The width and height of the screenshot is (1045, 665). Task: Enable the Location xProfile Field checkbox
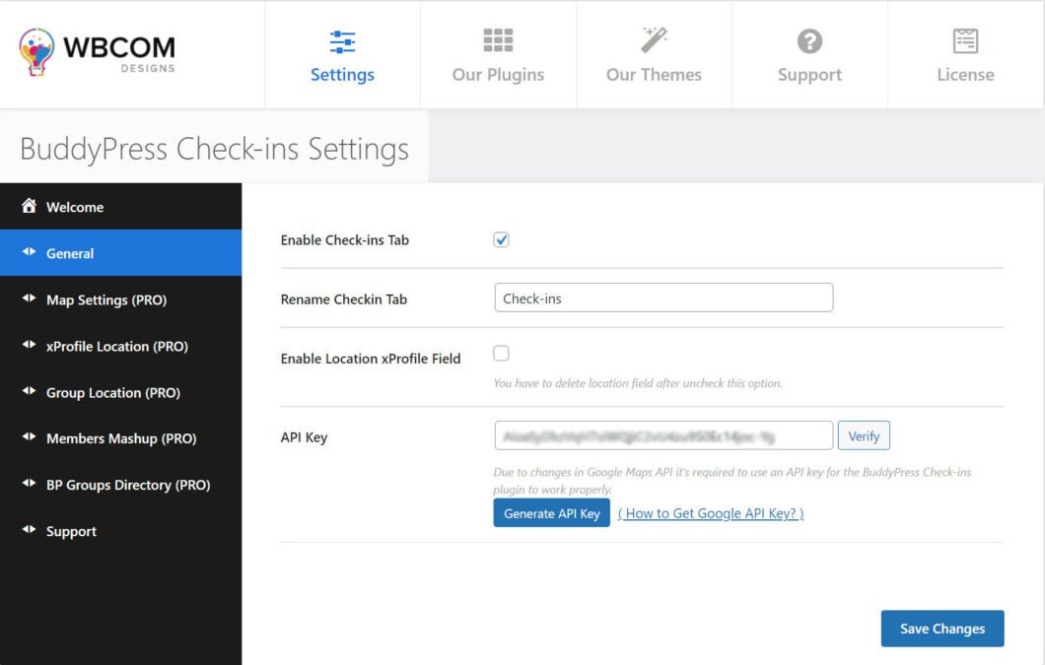pos(501,353)
